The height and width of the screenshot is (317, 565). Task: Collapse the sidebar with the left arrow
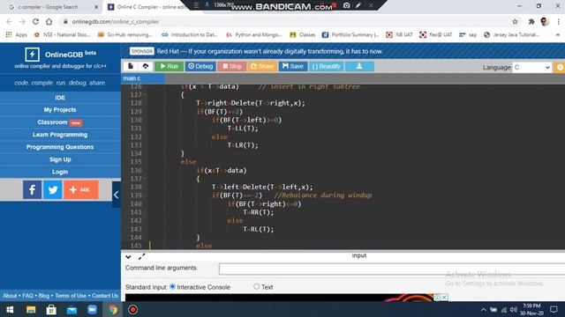tap(116, 195)
